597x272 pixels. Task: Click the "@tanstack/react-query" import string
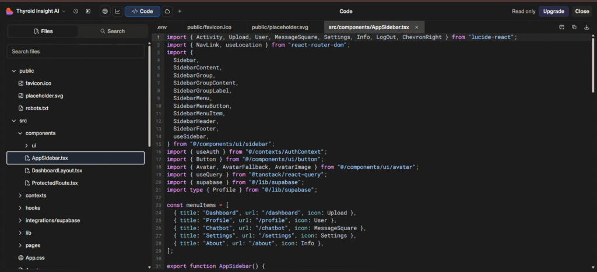point(287,175)
